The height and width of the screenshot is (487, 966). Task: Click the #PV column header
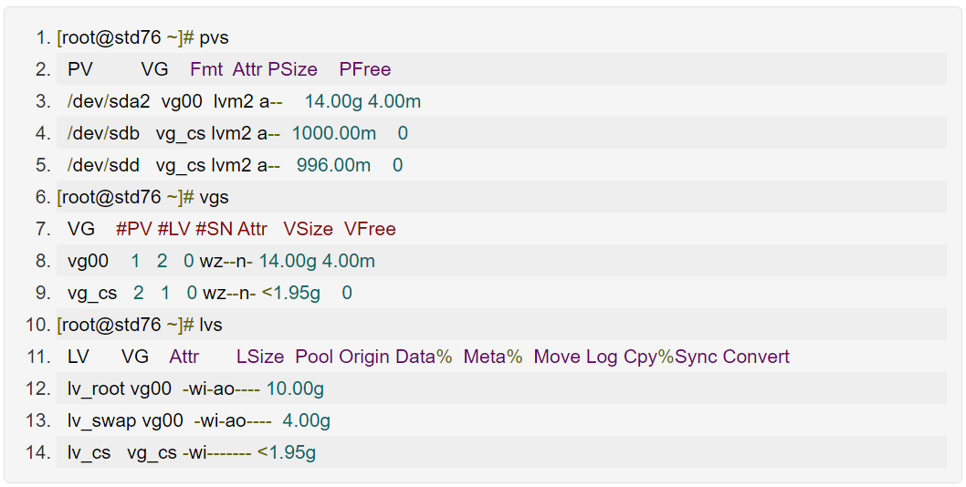[134, 229]
